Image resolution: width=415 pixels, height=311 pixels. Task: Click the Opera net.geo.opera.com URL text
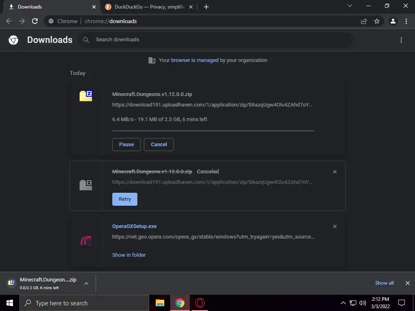pos(213,237)
